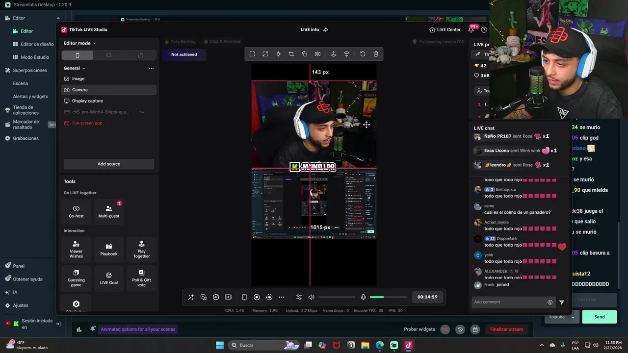Image resolution: width=628 pixels, height=353 pixels.
Task: Click the rotate icon in canvas toolbar
Action: (304, 54)
